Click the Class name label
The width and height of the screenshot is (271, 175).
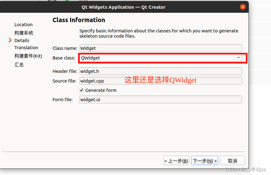(x=65, y=48)
